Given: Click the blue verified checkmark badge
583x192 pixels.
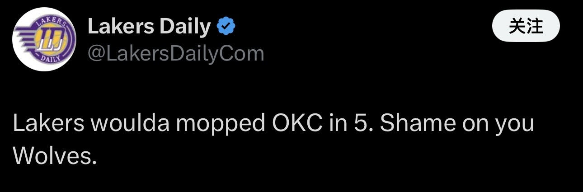Looking at the screenshot, I should (x=226, y=27).
